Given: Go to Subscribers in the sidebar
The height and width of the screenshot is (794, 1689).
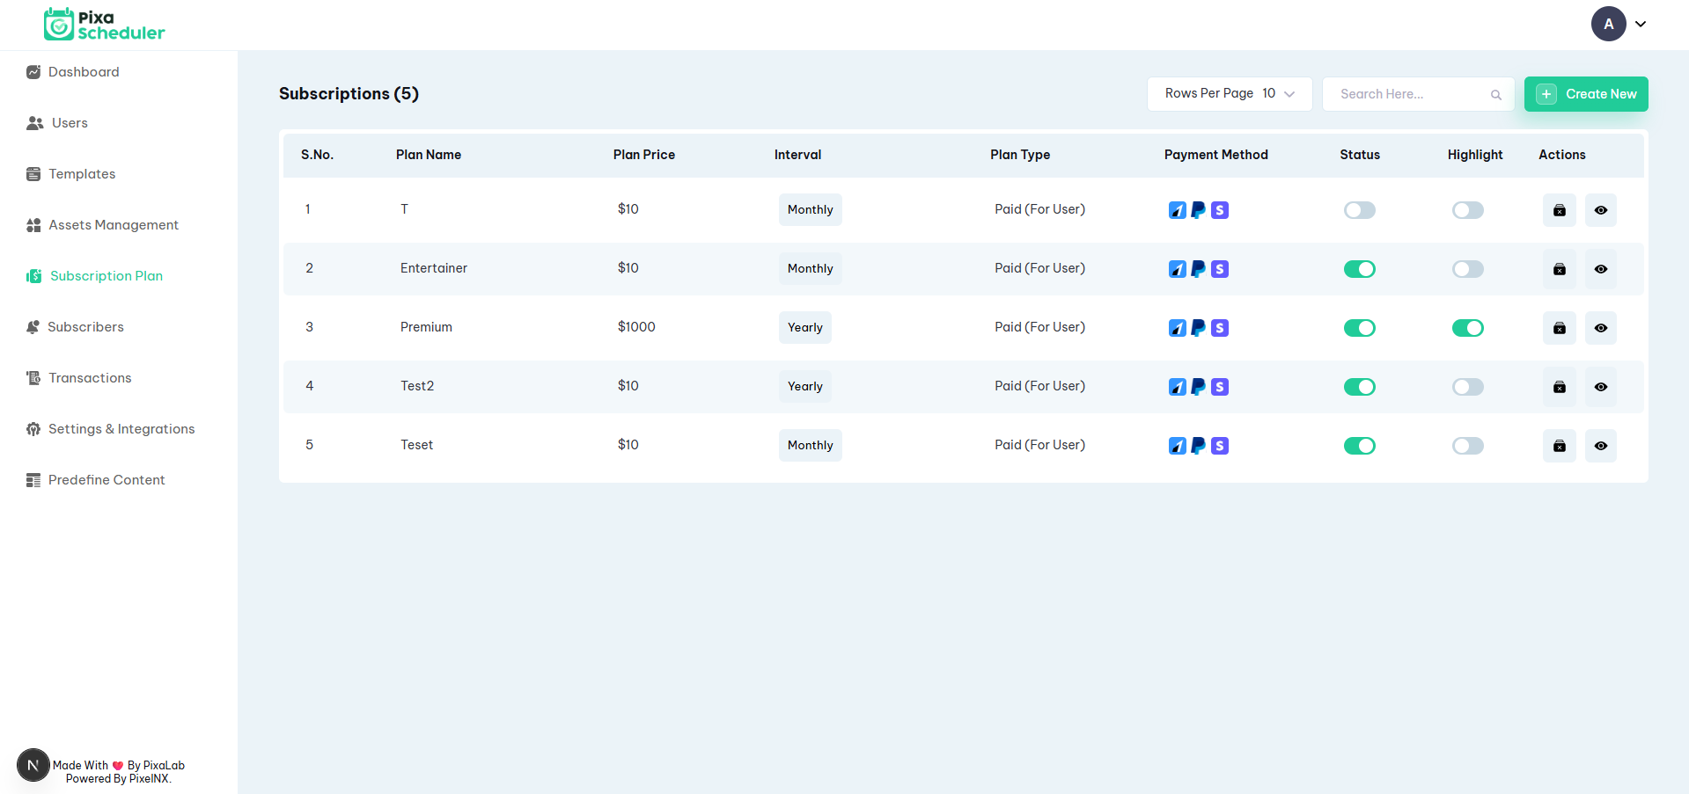Looking at the screenshot, I should (85, 327).
